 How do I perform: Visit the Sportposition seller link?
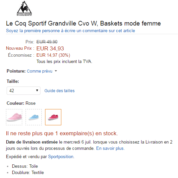pos(61,157)
